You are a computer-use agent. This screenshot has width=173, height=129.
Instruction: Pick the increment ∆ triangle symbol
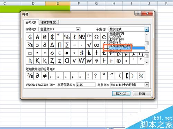(x=52, y=45)
